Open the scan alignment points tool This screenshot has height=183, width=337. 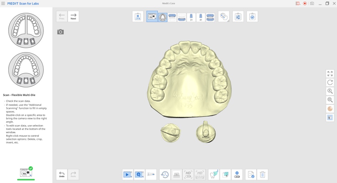click(x=224, y=16)
